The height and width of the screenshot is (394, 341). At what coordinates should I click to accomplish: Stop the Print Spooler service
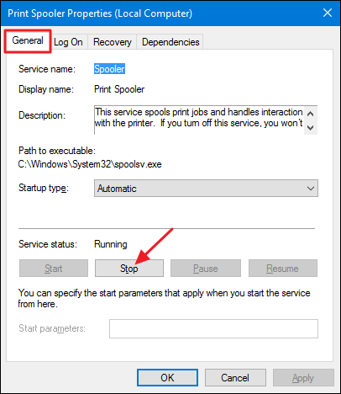click(129, 269)
